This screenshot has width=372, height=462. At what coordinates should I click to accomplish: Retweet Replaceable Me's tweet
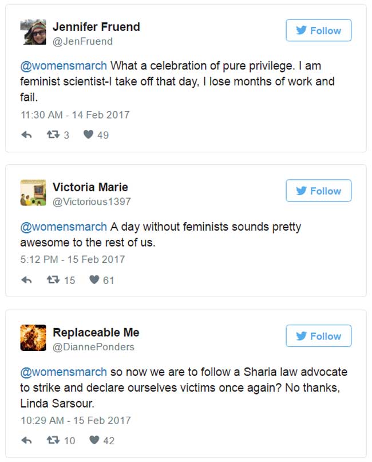pos(53,440)
